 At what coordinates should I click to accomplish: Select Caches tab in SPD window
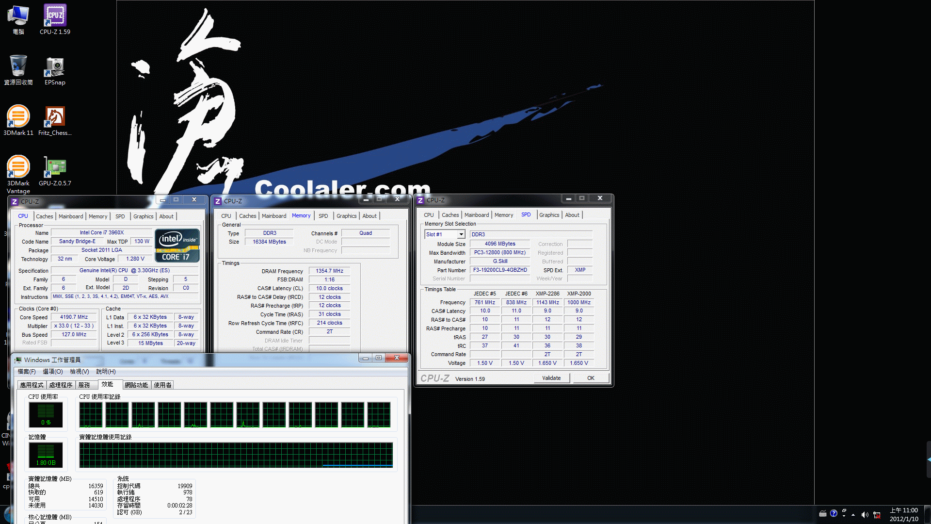pyautogui.click(x=450, y=215)
